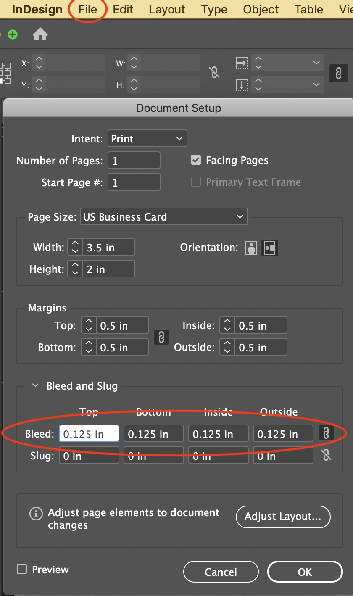Uncheck the Facing Pages checkbox

click(x=196, y=160)
